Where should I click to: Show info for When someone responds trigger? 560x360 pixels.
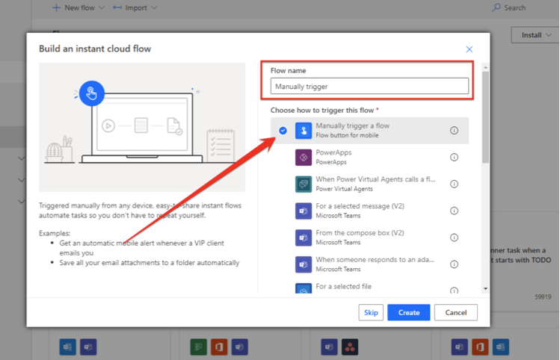454,264
